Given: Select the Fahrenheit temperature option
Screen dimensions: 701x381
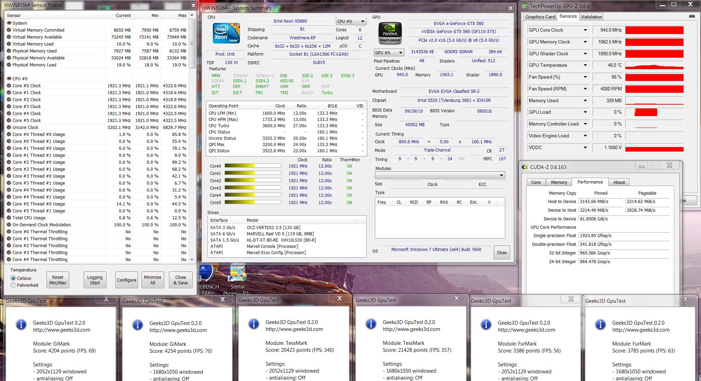Looking at the screenshot, I should click(x=14, y=285).
